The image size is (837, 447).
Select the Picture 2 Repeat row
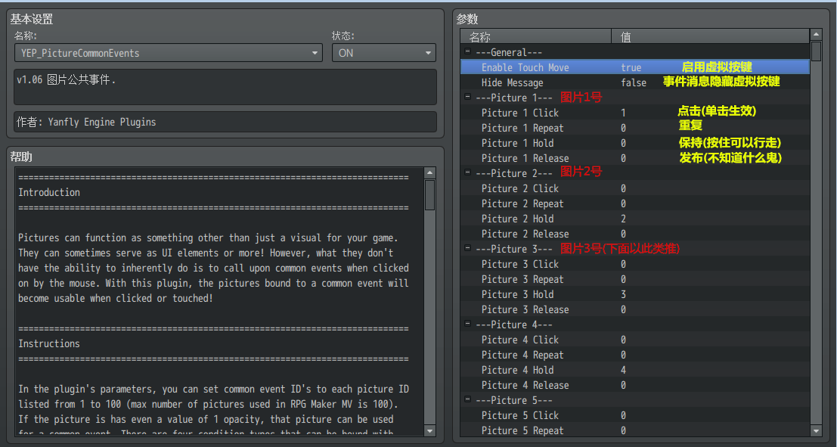[x=635, y=203]
